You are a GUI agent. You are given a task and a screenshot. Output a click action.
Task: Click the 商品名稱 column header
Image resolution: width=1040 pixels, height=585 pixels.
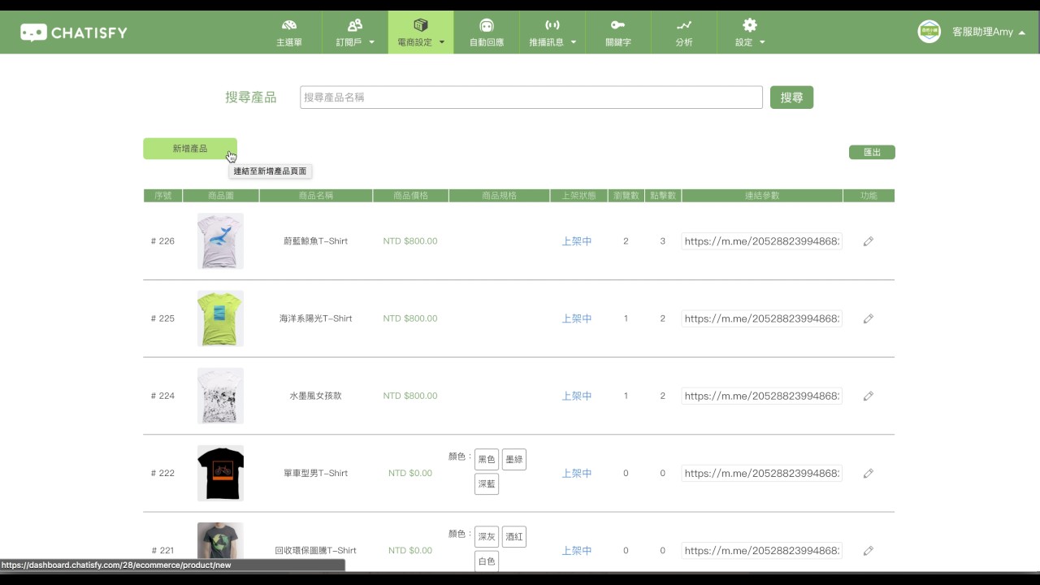point(316,196)
